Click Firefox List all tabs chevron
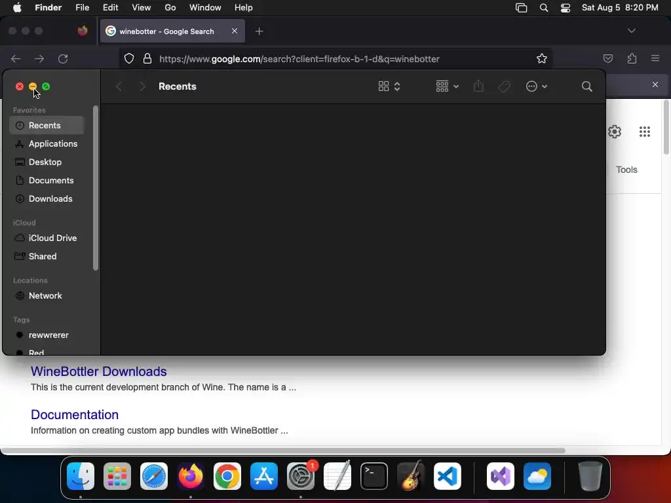 coord(632,31)
